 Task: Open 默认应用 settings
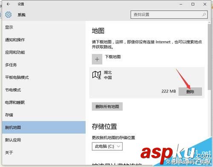(44, 140)
